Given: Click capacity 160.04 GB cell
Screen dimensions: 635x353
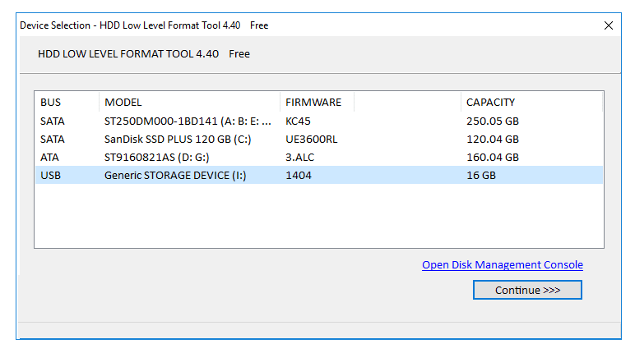Looking at the screenshot, I should (493, 157).
